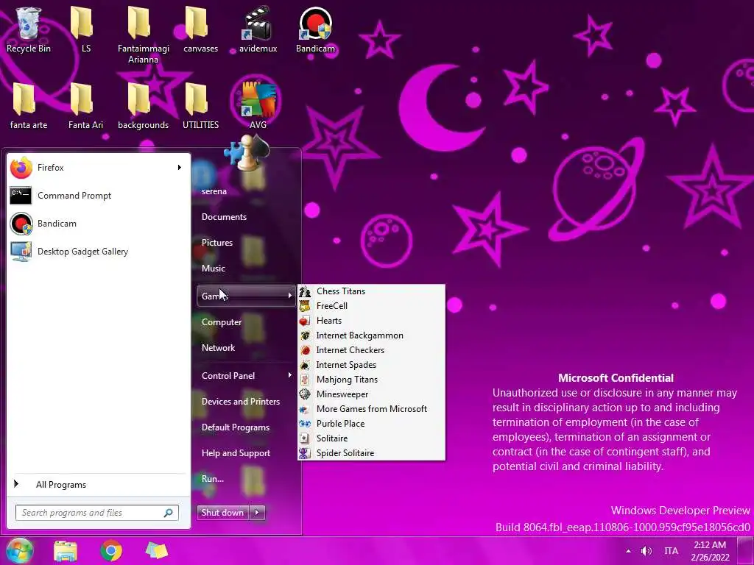
Task: Open Music from Start menu
Action: 213,269
